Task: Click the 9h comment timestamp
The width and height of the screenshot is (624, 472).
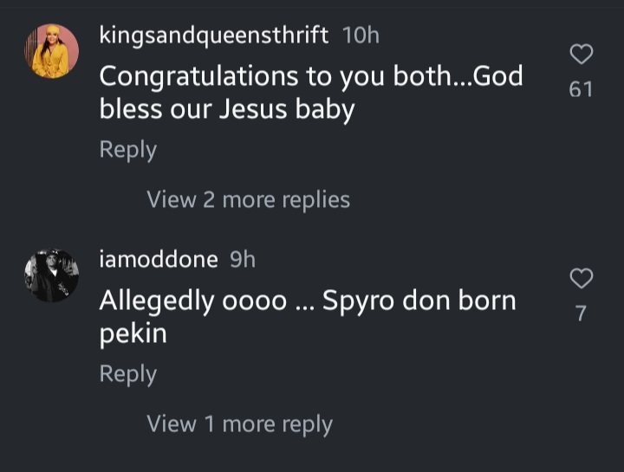Action: [x=243, y=260]
